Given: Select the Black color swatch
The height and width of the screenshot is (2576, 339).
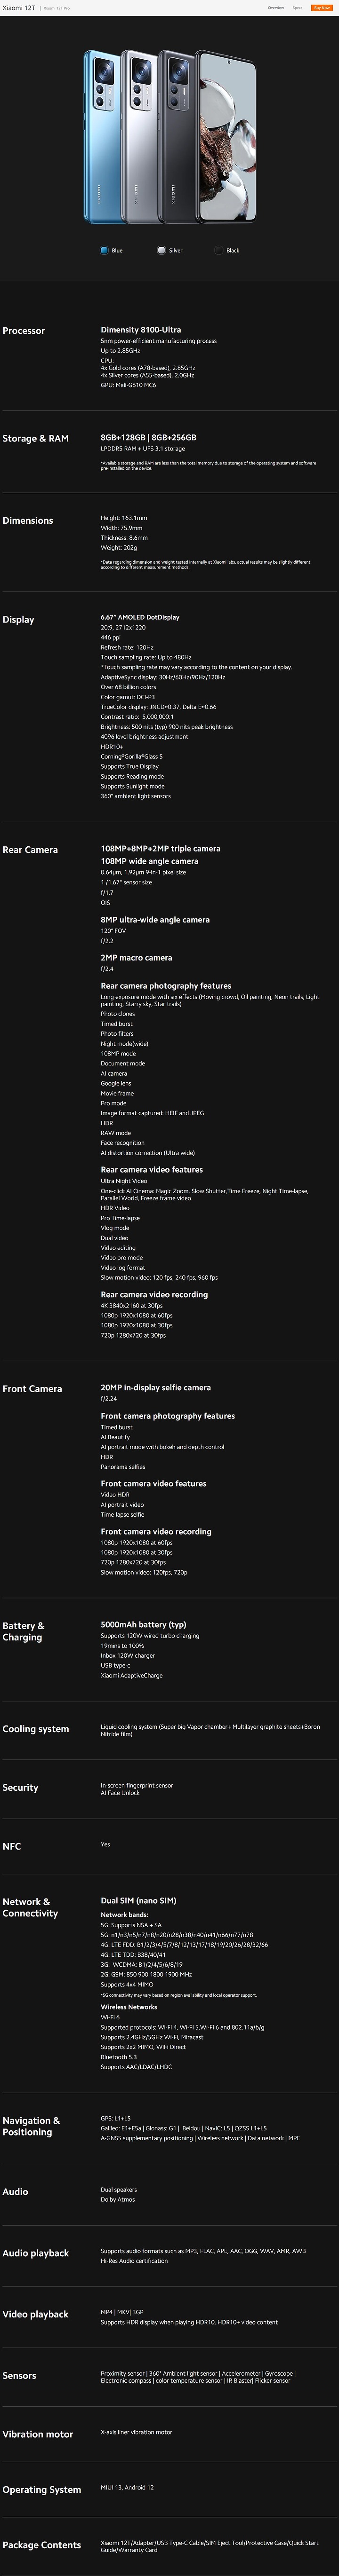Looking at the screenshot, I should click(219, 250).
